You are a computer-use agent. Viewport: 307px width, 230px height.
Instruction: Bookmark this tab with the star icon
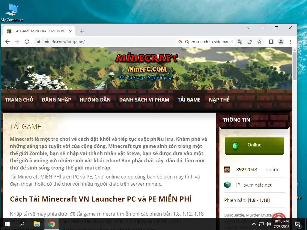click(x=259, y=42)
